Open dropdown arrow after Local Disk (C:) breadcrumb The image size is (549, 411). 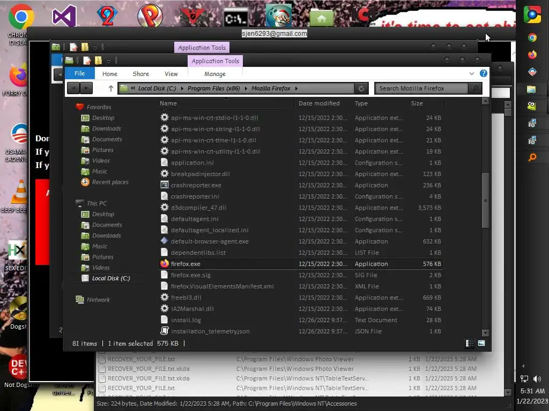[182, 88]
